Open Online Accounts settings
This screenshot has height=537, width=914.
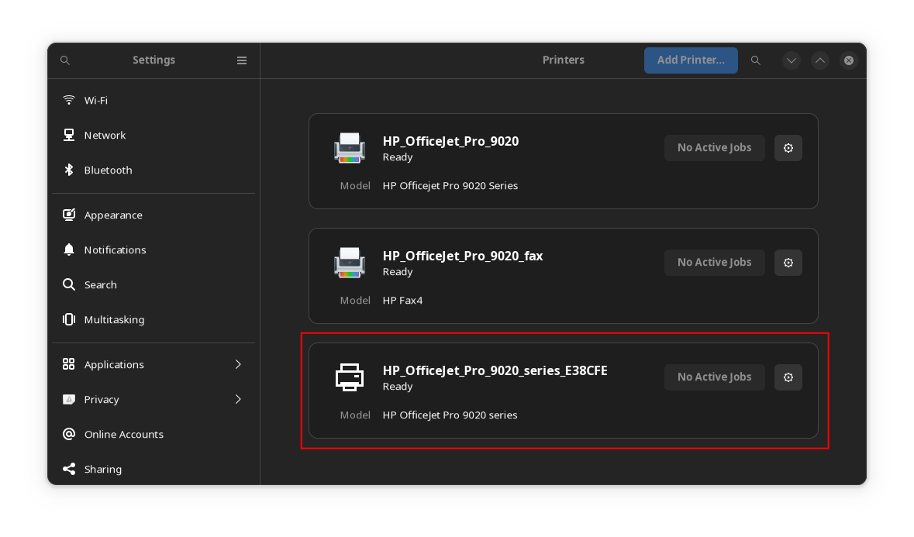[x=153, y=435]
